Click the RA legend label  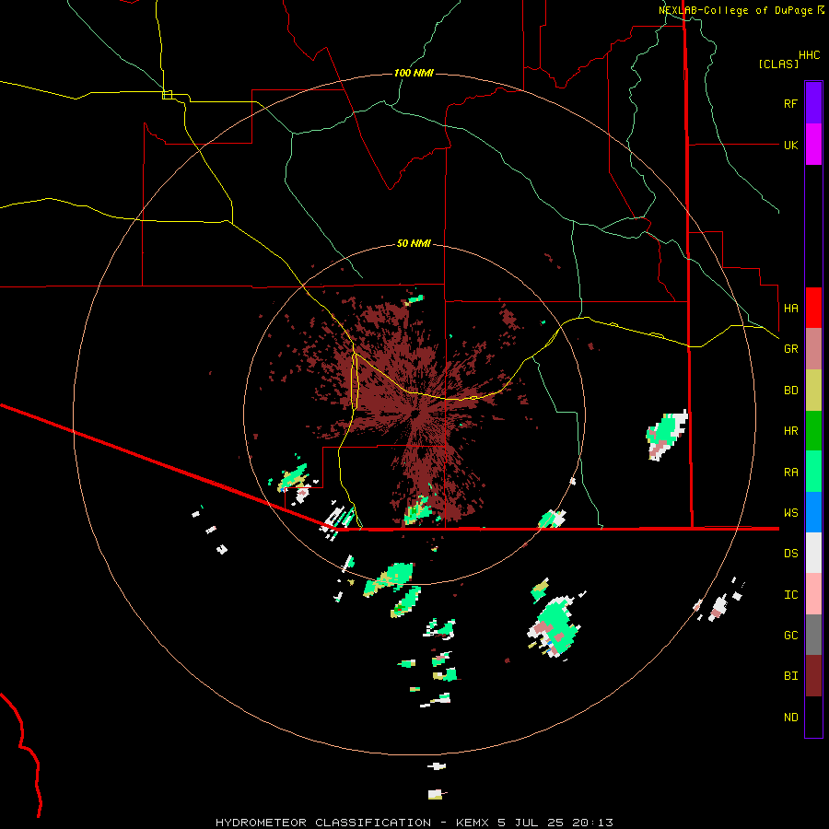(790, 472)
